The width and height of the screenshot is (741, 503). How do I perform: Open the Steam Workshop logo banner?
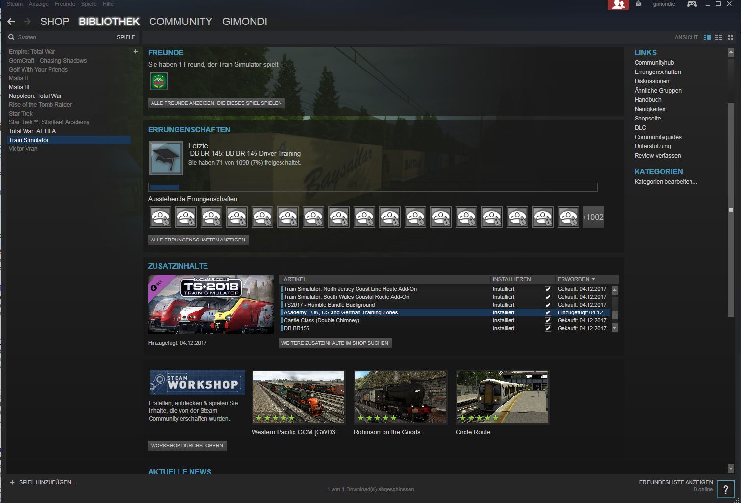(197, 383)
